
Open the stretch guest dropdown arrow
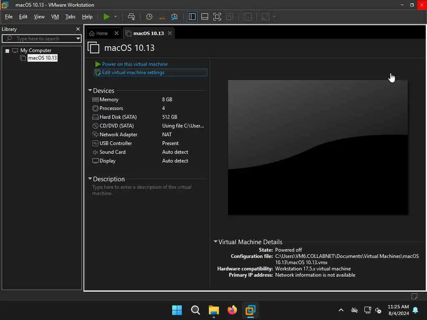tap(274, 17)
